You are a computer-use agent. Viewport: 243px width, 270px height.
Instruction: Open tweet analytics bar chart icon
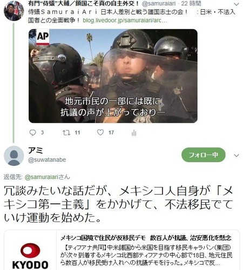(134, 133)
